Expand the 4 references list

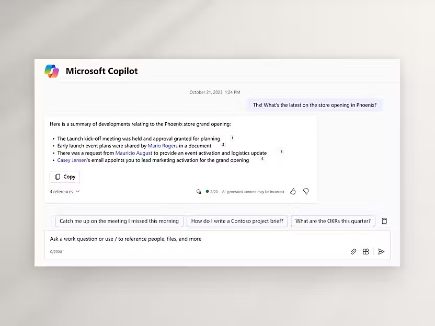64,191
